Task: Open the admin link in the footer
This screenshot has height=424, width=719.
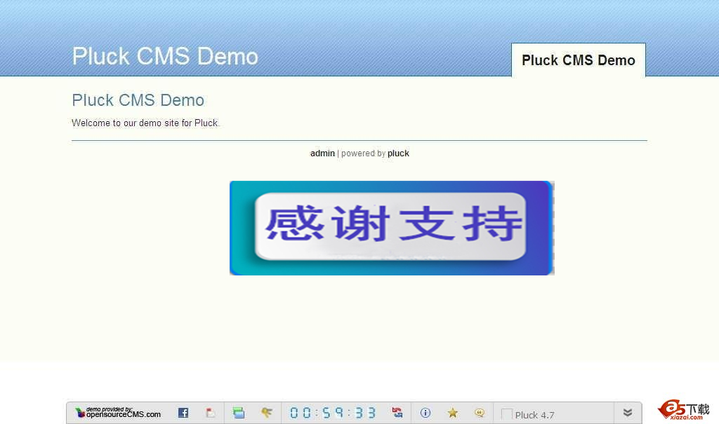Action: pos(322,153)
